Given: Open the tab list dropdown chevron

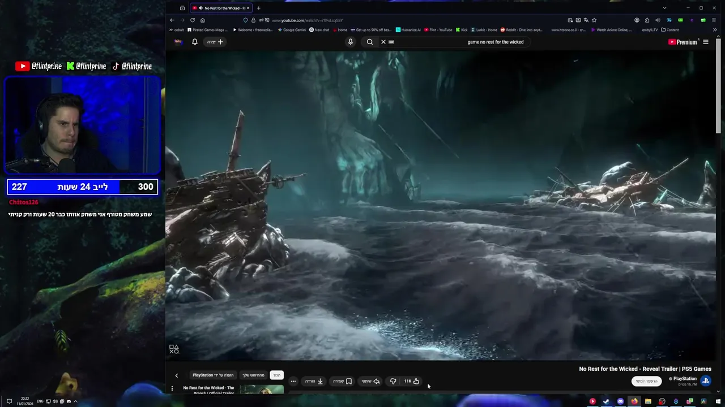Looking at the screenshot, I should coord(664,8).
